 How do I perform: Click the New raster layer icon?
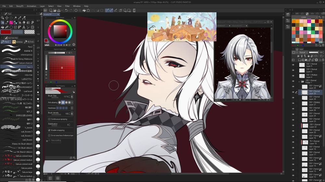[x=300, y=60]
